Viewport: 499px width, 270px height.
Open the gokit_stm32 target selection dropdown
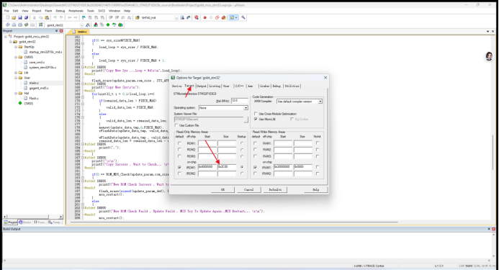pyautogui.click(x=81, y=24)
